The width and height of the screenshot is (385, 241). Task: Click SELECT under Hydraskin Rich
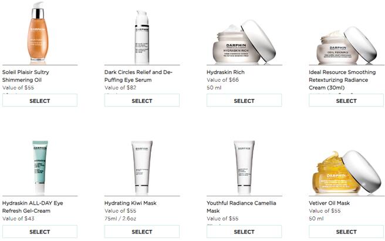244,101
